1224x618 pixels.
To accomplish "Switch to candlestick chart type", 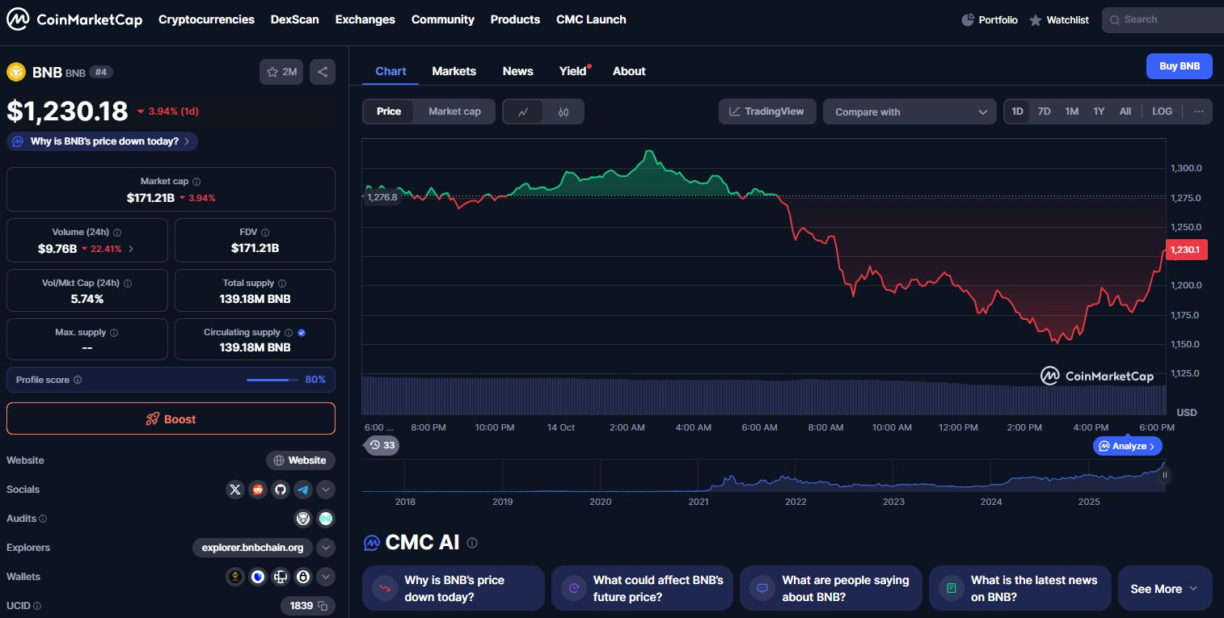I will point(563,112).
